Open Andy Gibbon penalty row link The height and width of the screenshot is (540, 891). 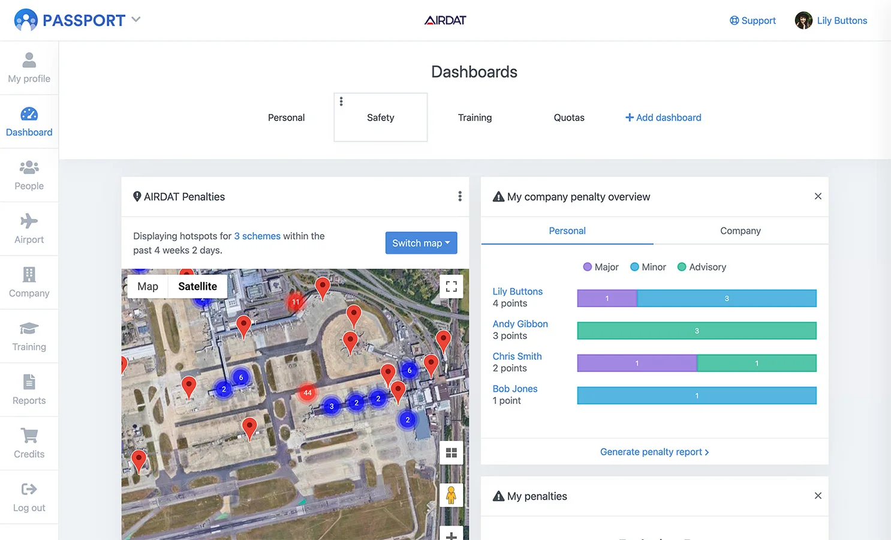coord(520,323)
